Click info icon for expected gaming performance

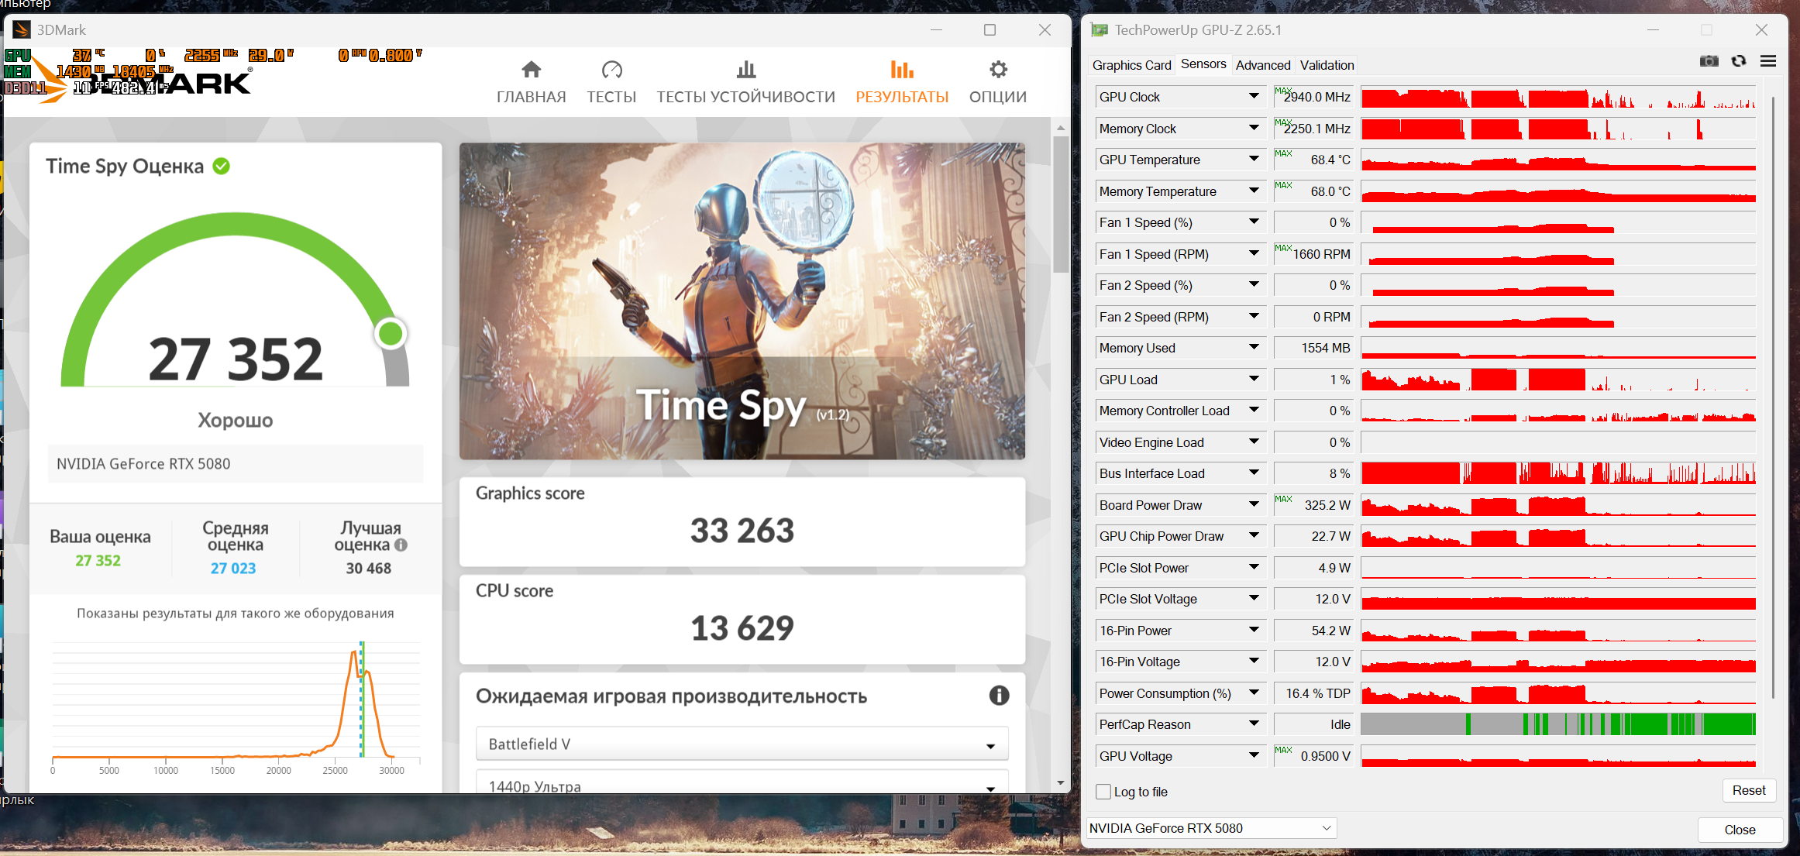[x=999, y=695]
